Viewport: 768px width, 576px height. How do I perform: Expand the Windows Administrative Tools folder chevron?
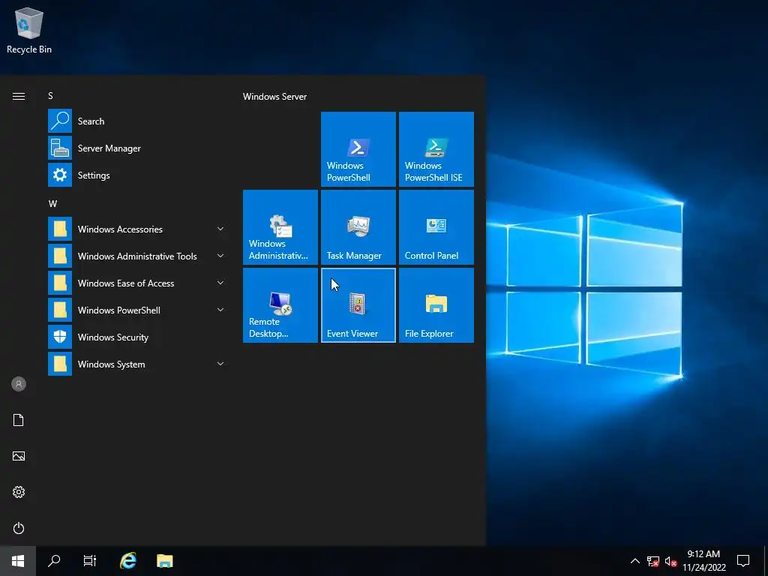pos(220,256)
